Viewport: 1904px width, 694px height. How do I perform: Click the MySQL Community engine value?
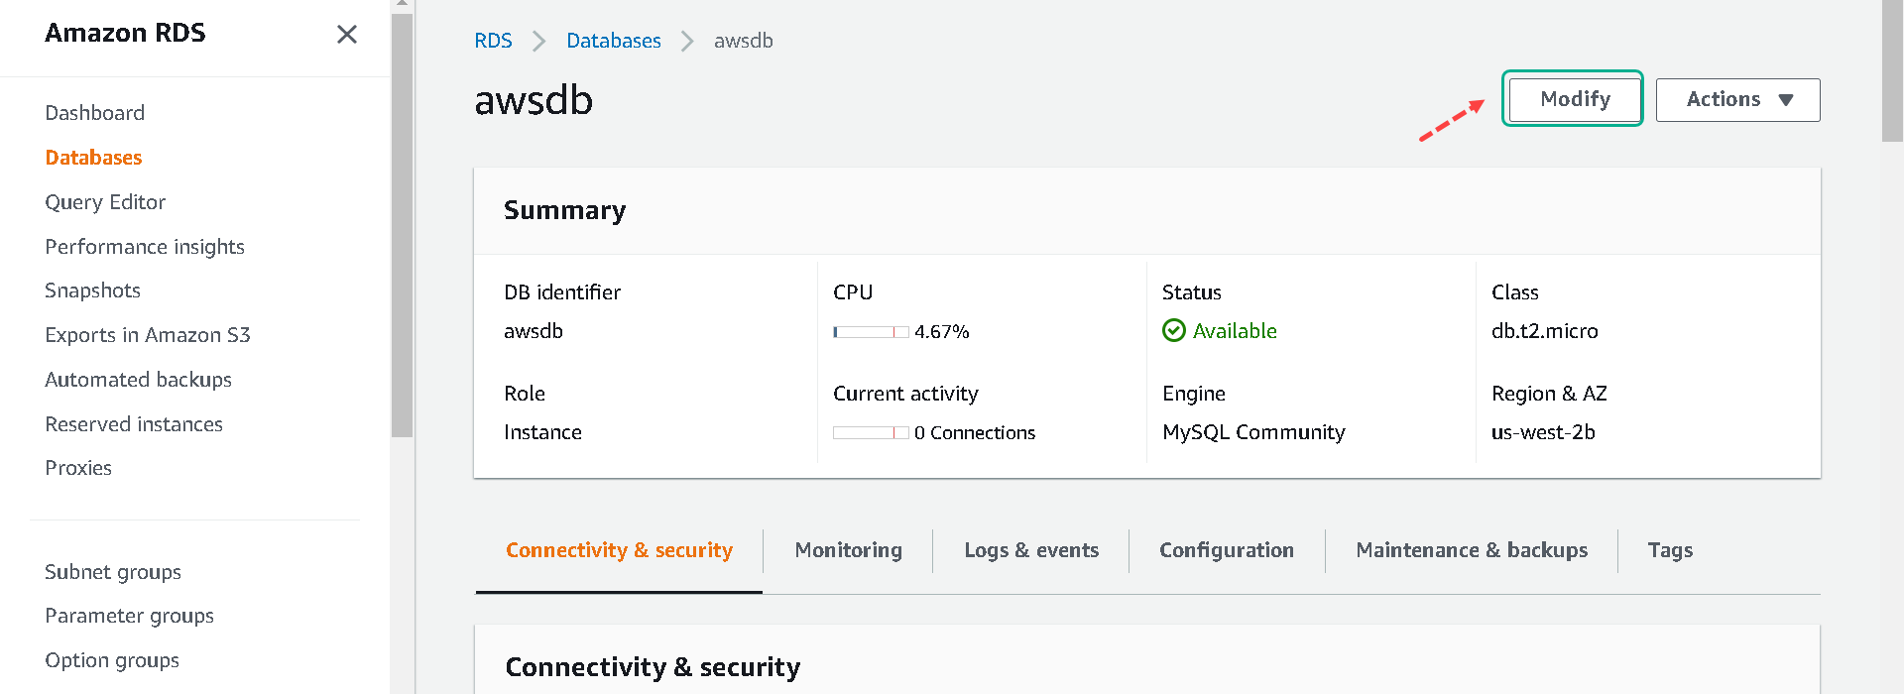click(x=1253, y=432)
